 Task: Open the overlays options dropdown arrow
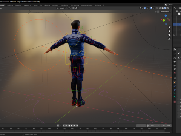[153, 8]
